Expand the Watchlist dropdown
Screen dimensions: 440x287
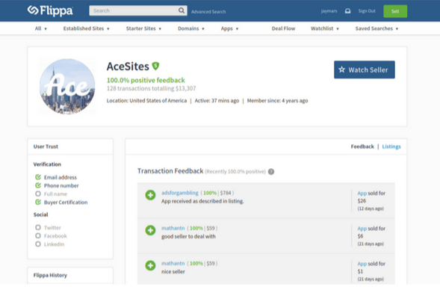click(325, 28)
